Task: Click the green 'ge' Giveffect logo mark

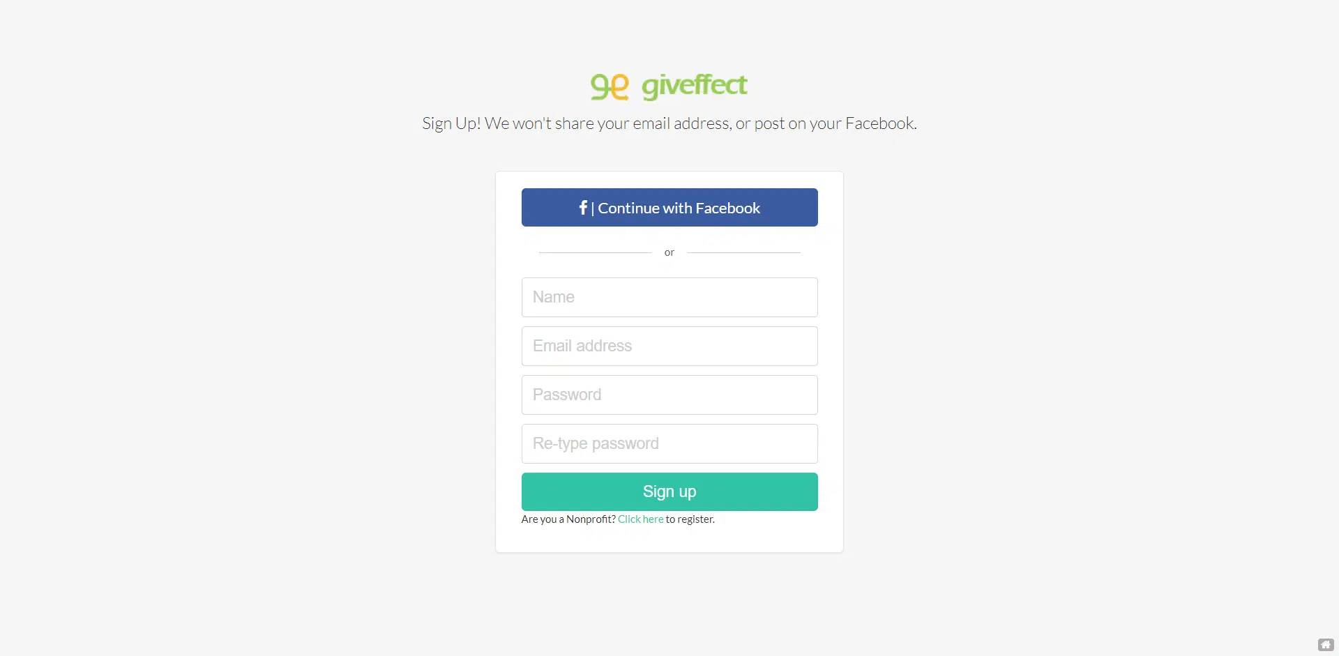Action: pos(610,86)
